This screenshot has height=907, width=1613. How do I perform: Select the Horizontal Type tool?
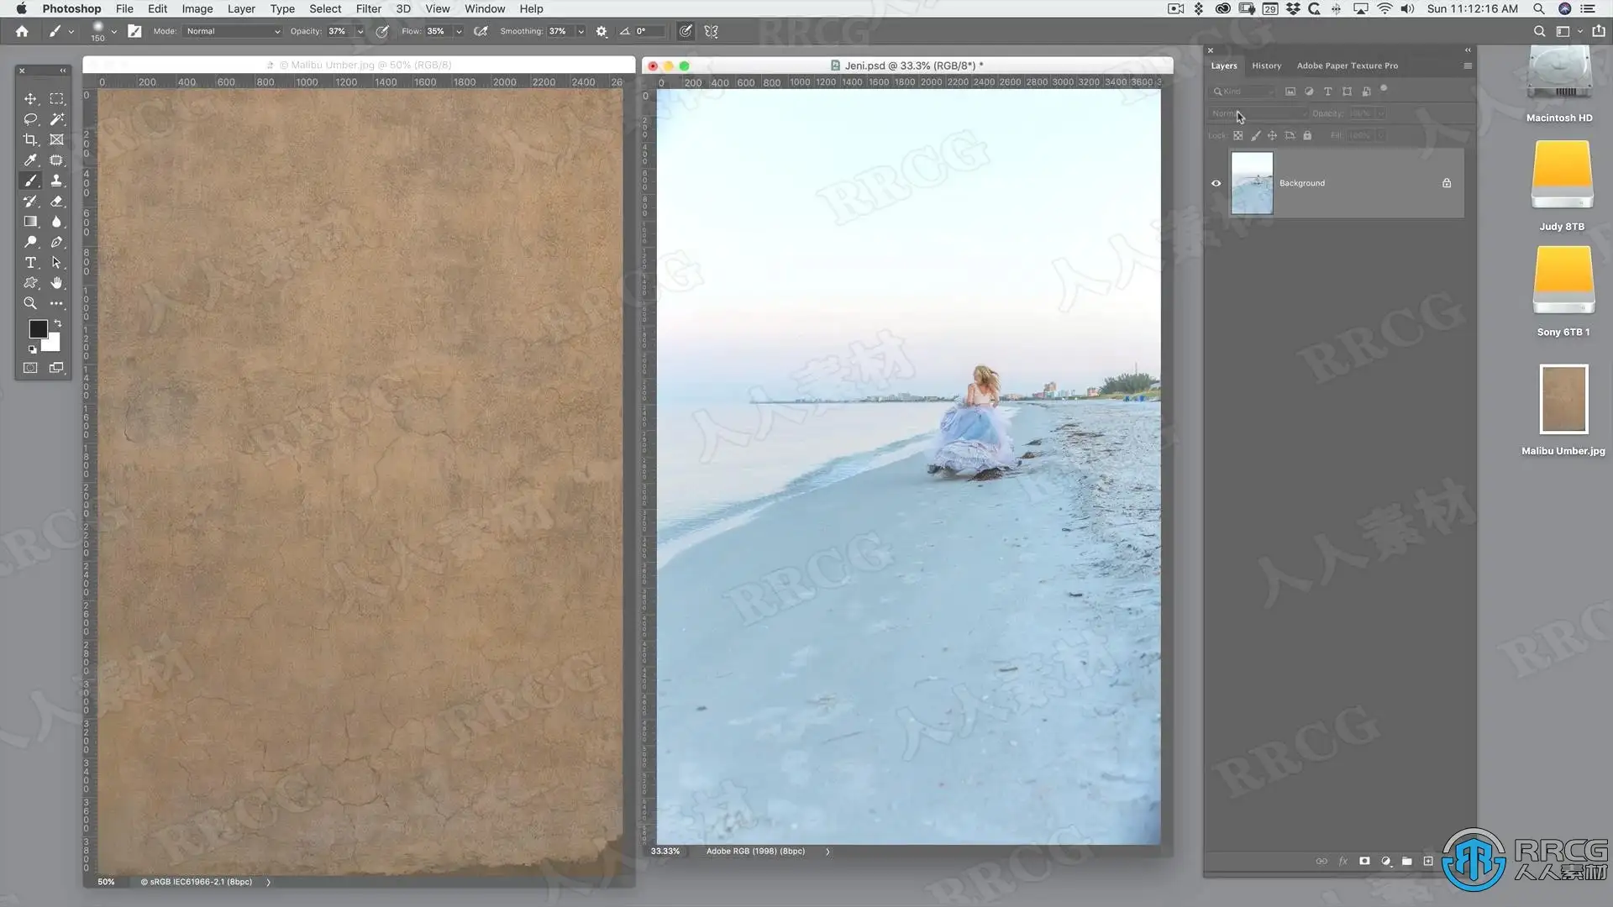[x=30, y=263]
